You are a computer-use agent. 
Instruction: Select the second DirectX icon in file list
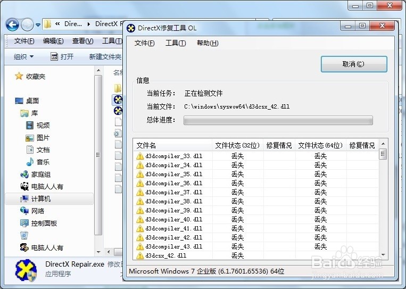118,111
